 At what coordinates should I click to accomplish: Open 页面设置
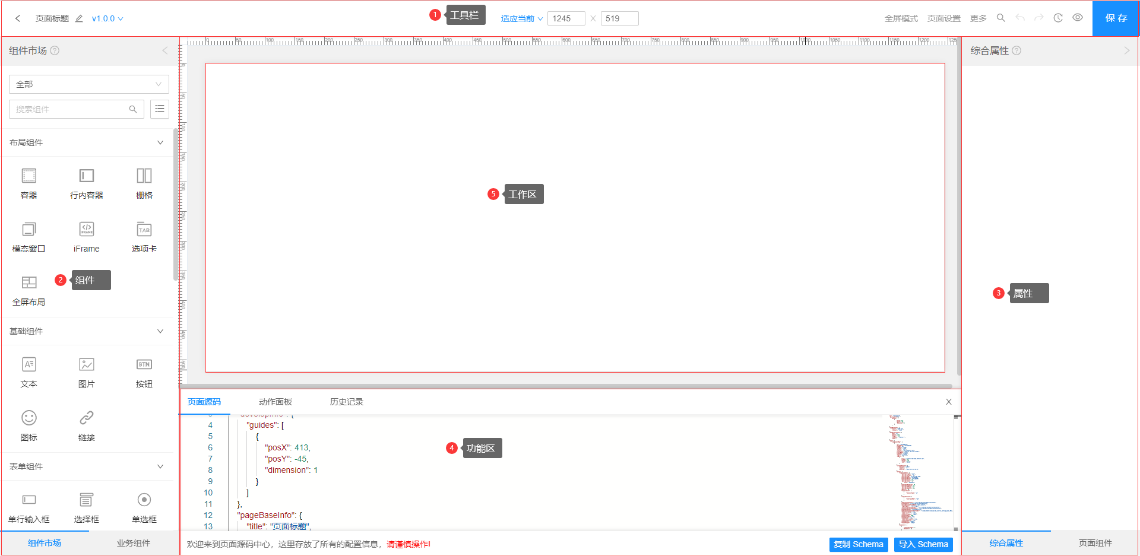click(943, 18)
